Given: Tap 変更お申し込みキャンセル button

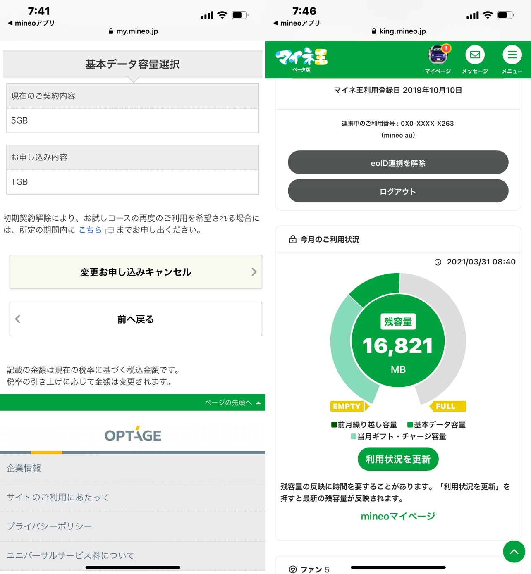Looking at the screenshot, I should pyautogui.click(x=136, y=272).
